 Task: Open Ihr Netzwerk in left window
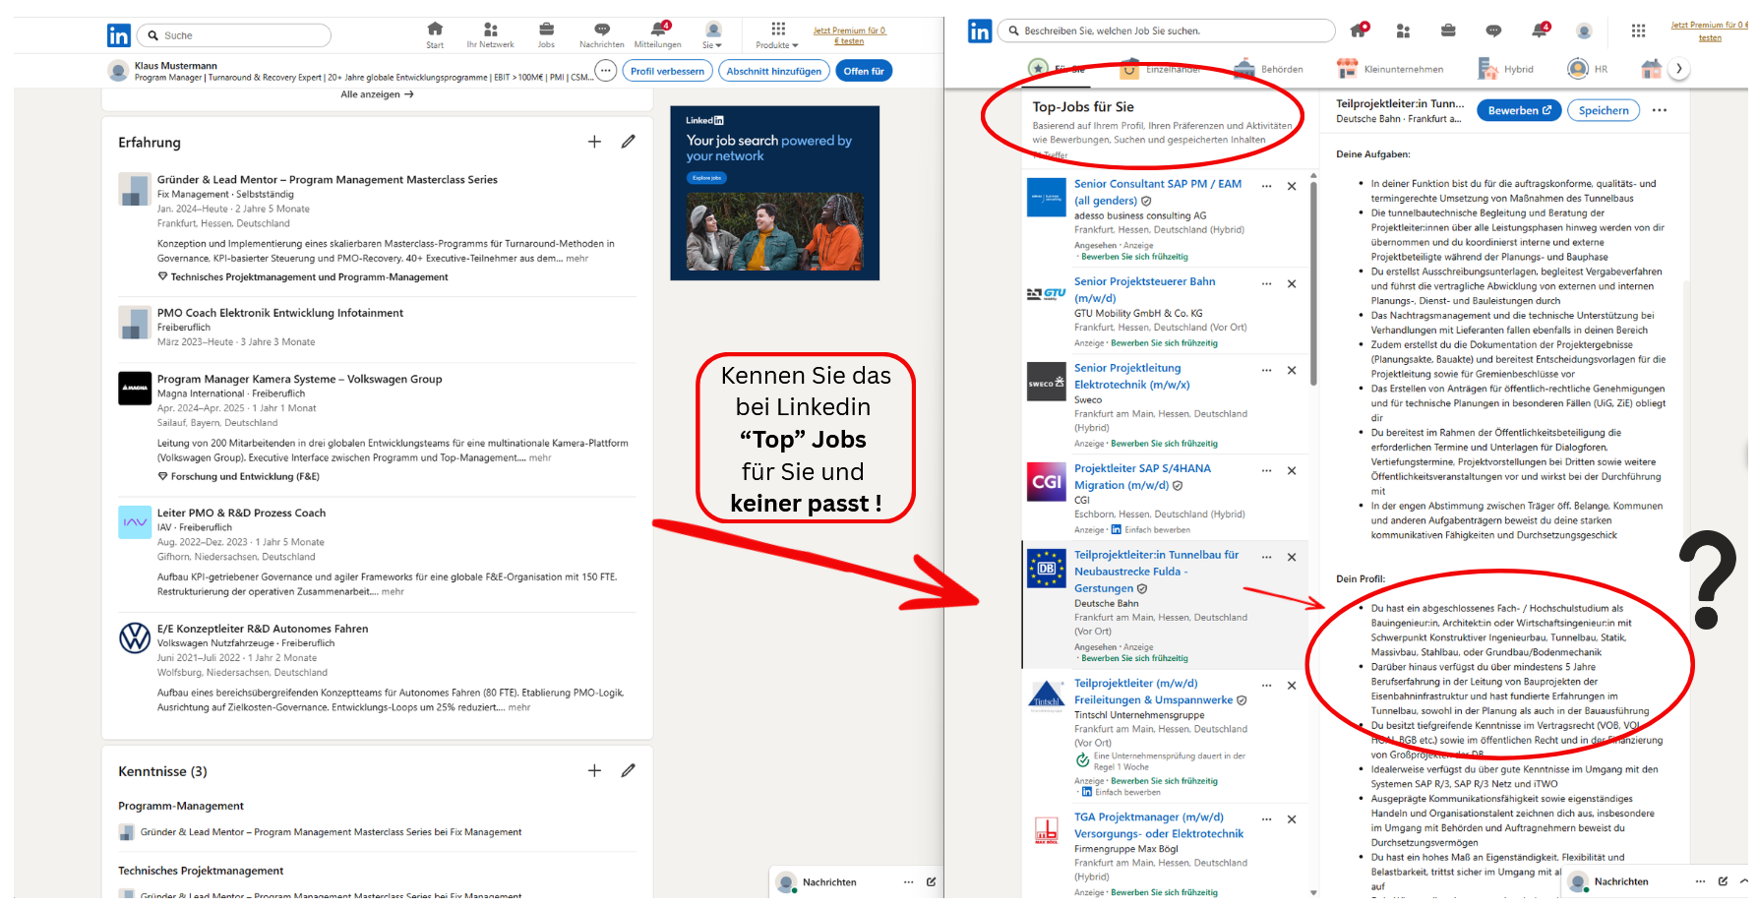[490, 34]
